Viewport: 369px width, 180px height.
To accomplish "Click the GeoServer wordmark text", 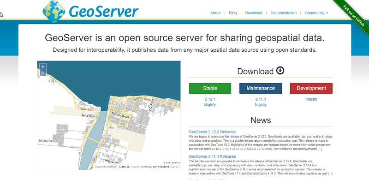I will point(103,12).
